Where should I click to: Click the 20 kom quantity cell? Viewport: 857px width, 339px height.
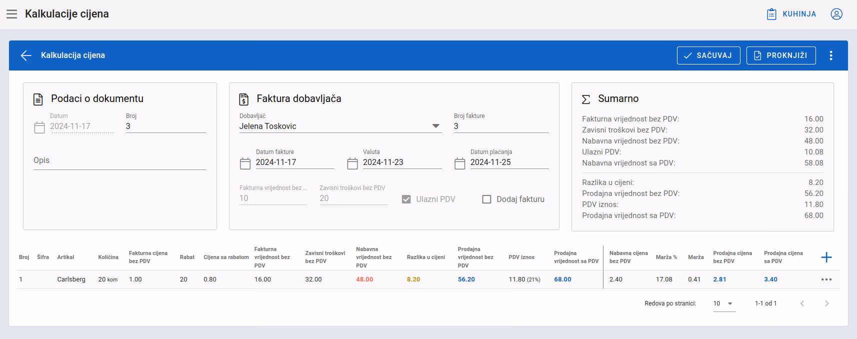pos(108,279)
